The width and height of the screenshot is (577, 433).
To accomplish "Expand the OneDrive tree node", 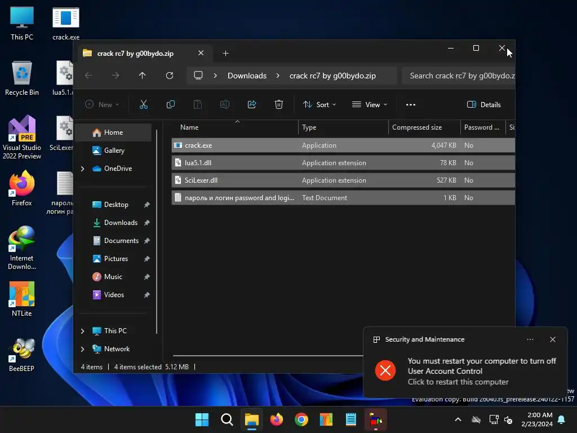I will pos(82,169).
